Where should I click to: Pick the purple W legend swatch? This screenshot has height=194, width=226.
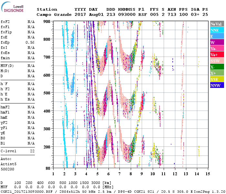click(x=216, y=43)
